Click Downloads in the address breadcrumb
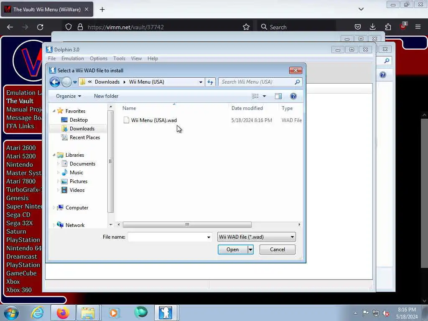Viewport: 428px width, 321px height. (107, 82)
